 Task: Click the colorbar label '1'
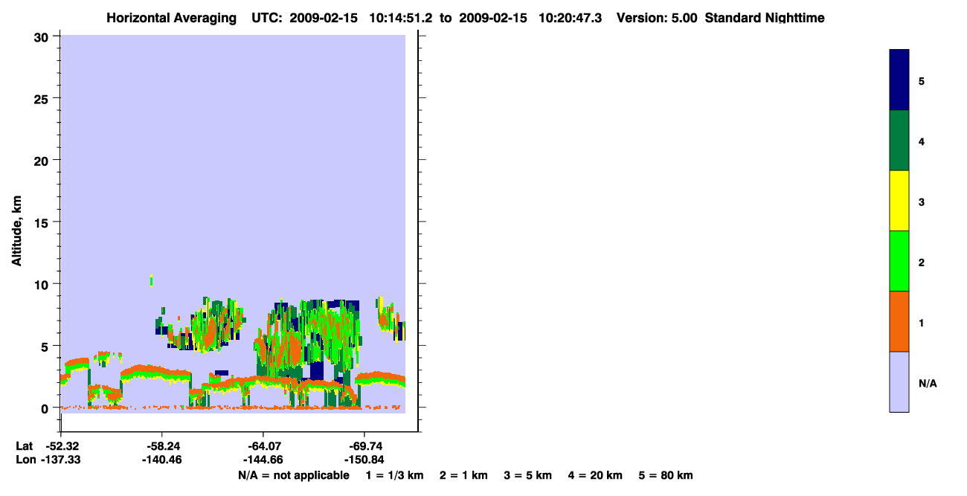[922, 323]
